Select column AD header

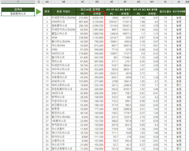pyautogui.click(x=97, y=2)
